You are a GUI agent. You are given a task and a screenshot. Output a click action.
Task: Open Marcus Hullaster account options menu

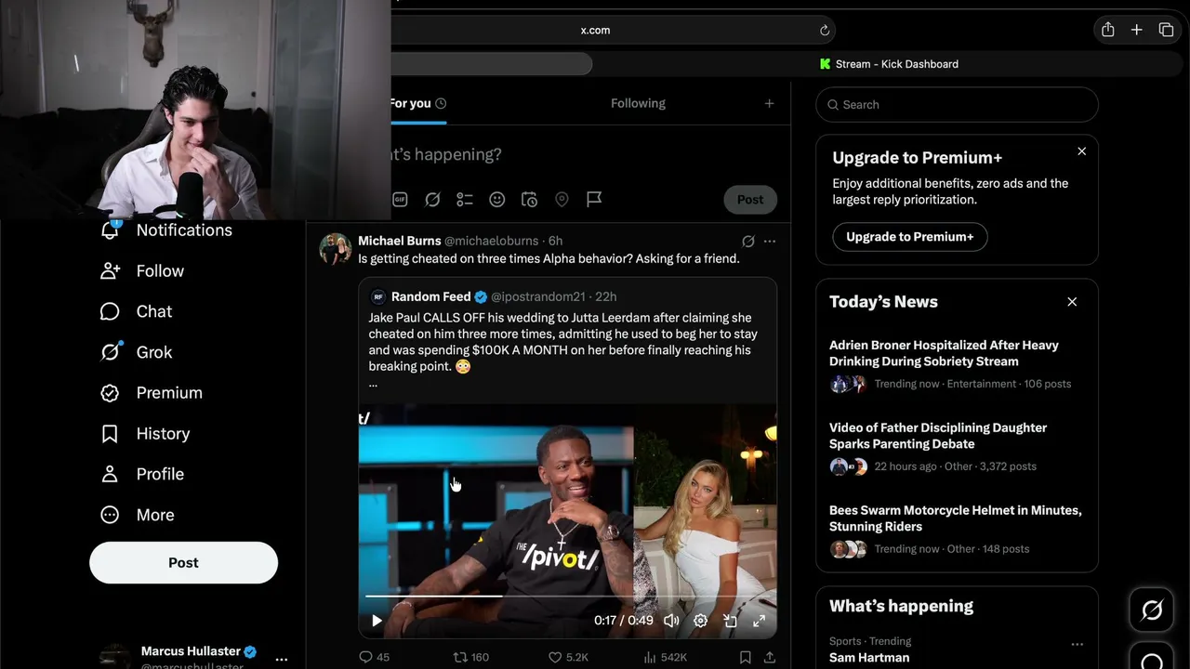[282, 659]
